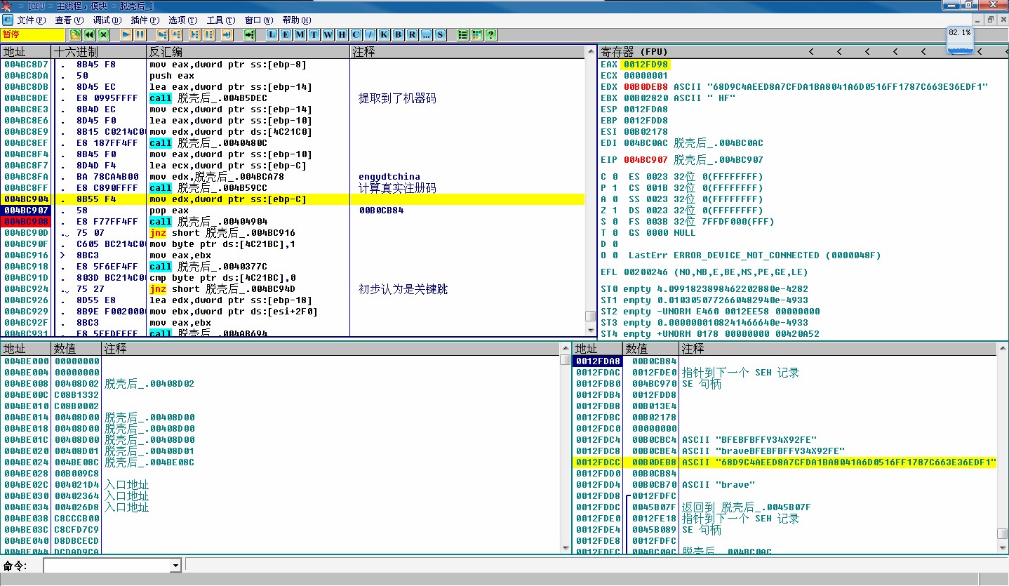Select the comment 初步认为是关键跳
Image resolution: width=1009 pixels, height=586 pixels.
(403, 289)
